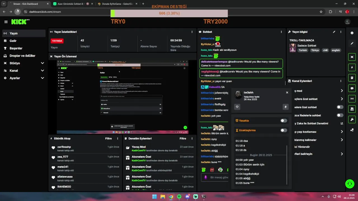Open the 'klanmış kelimeler' row arrow

pyautogui.click(x=342, y=140)
